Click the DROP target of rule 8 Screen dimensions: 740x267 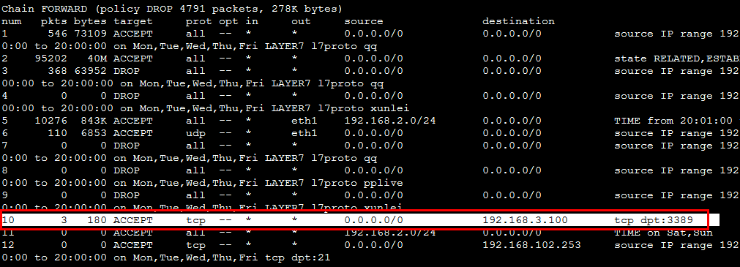(127, 170)
